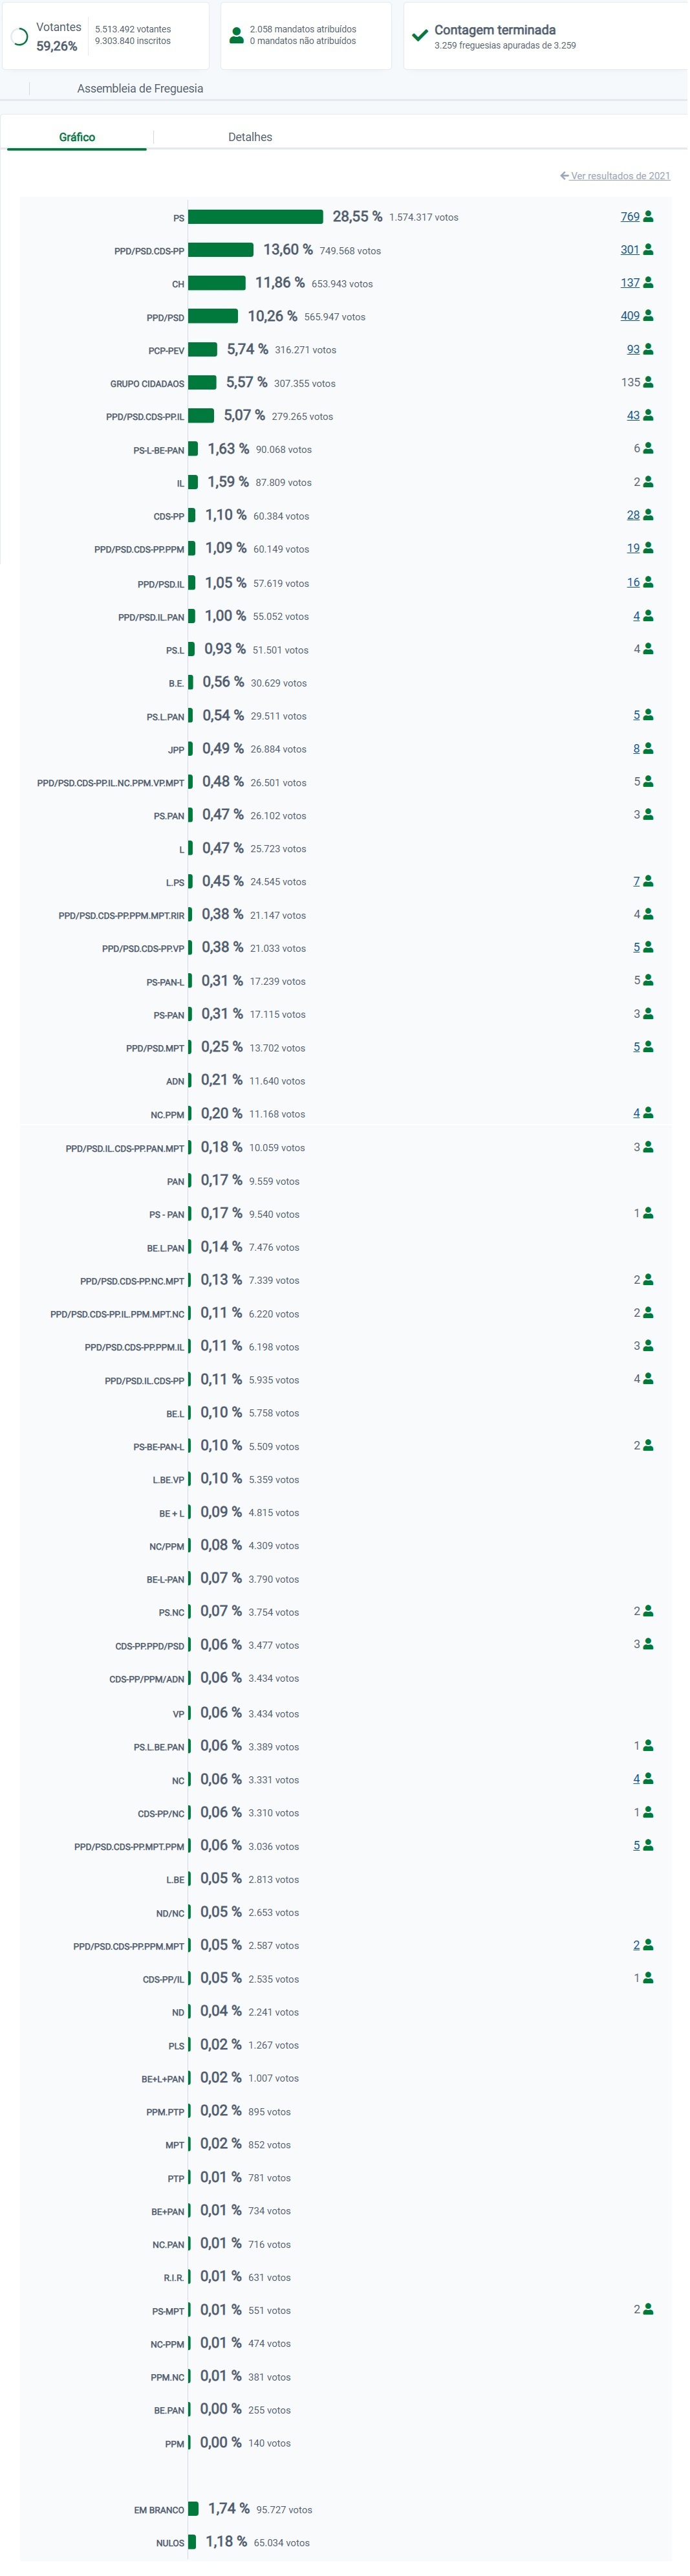The width and height of the screenshot is (690, 2576).
Task: Select the Gráfico tab
Action: (x=77, y=137)
